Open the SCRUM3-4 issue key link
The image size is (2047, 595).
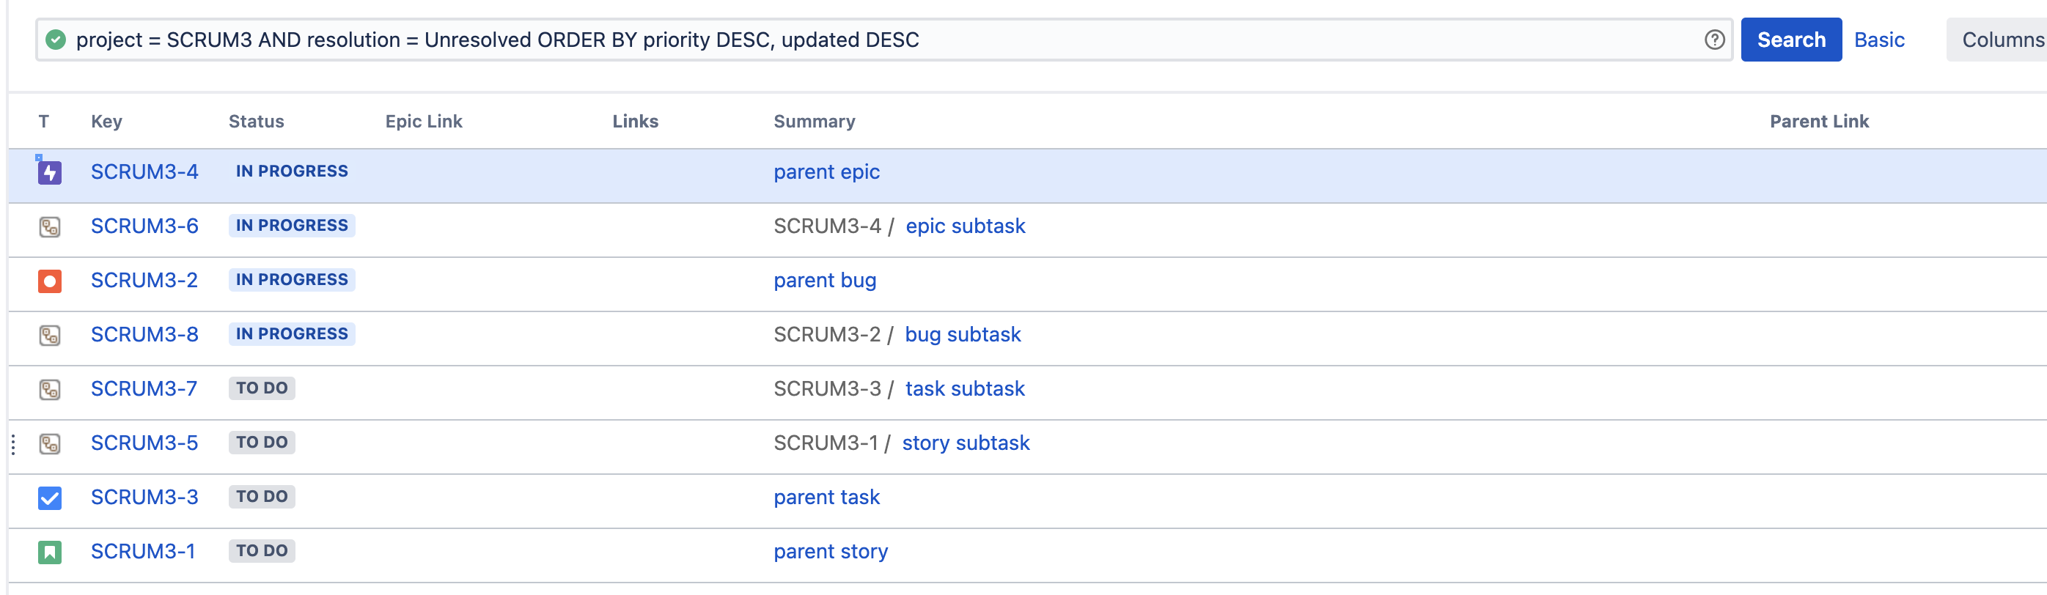click(144, 172)
